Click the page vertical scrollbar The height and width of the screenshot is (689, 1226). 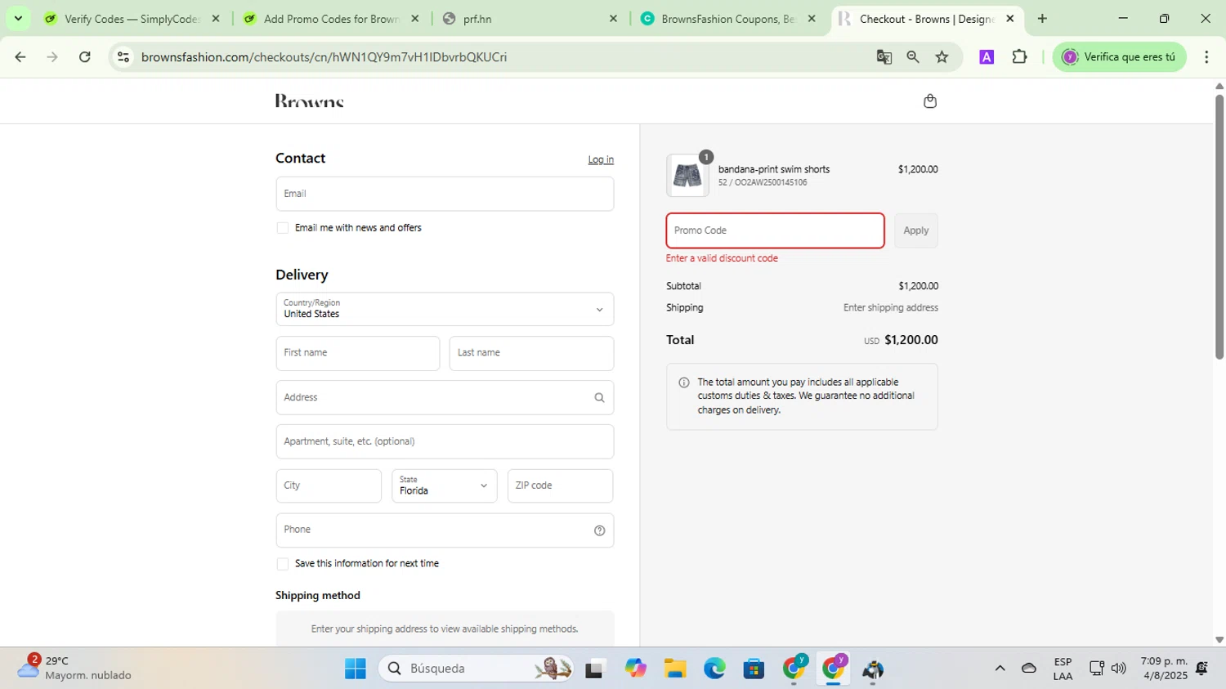[1219, 227]
